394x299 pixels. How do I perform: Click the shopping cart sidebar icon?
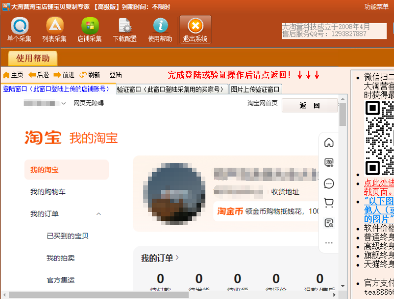click(329, 203)
